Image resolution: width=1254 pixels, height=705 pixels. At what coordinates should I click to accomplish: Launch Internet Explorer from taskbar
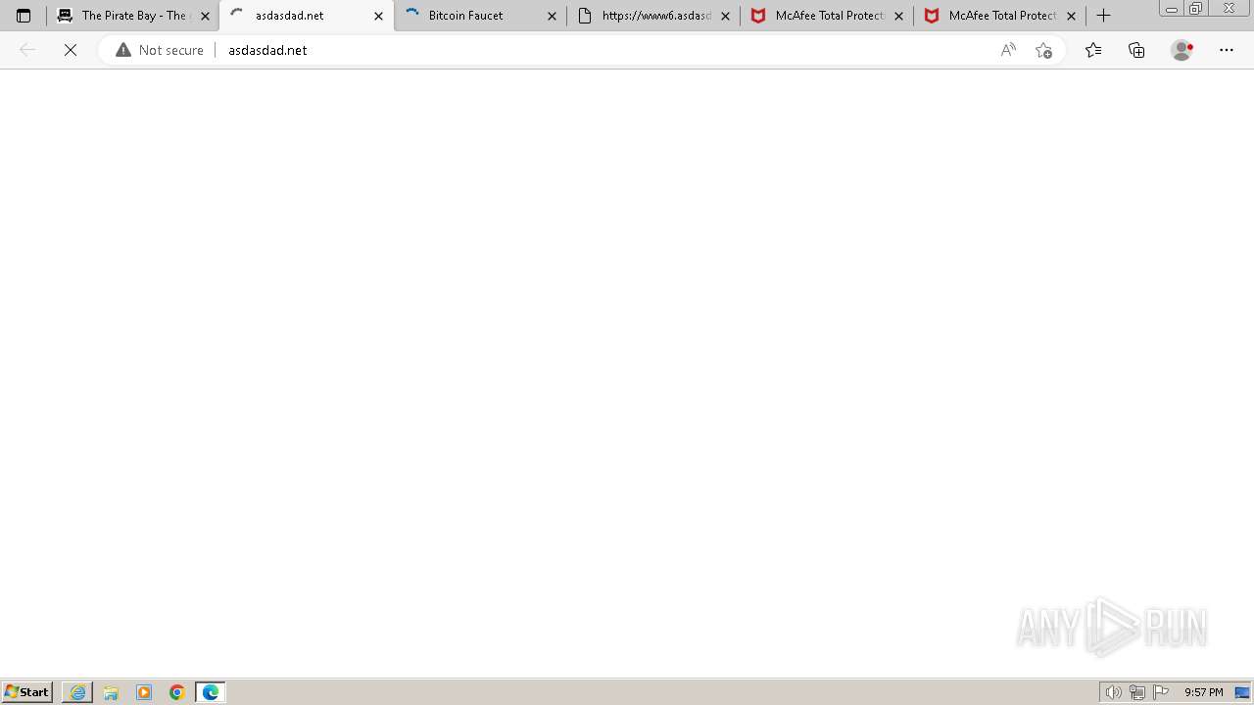(77, 692)
